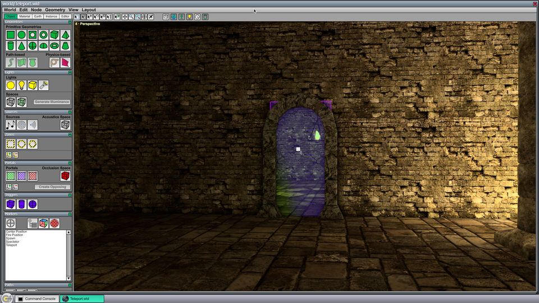The width and height of the screenshot is (539, 303).
Task: Pick the purple checkered portal icon
Action: pos(21,176)
